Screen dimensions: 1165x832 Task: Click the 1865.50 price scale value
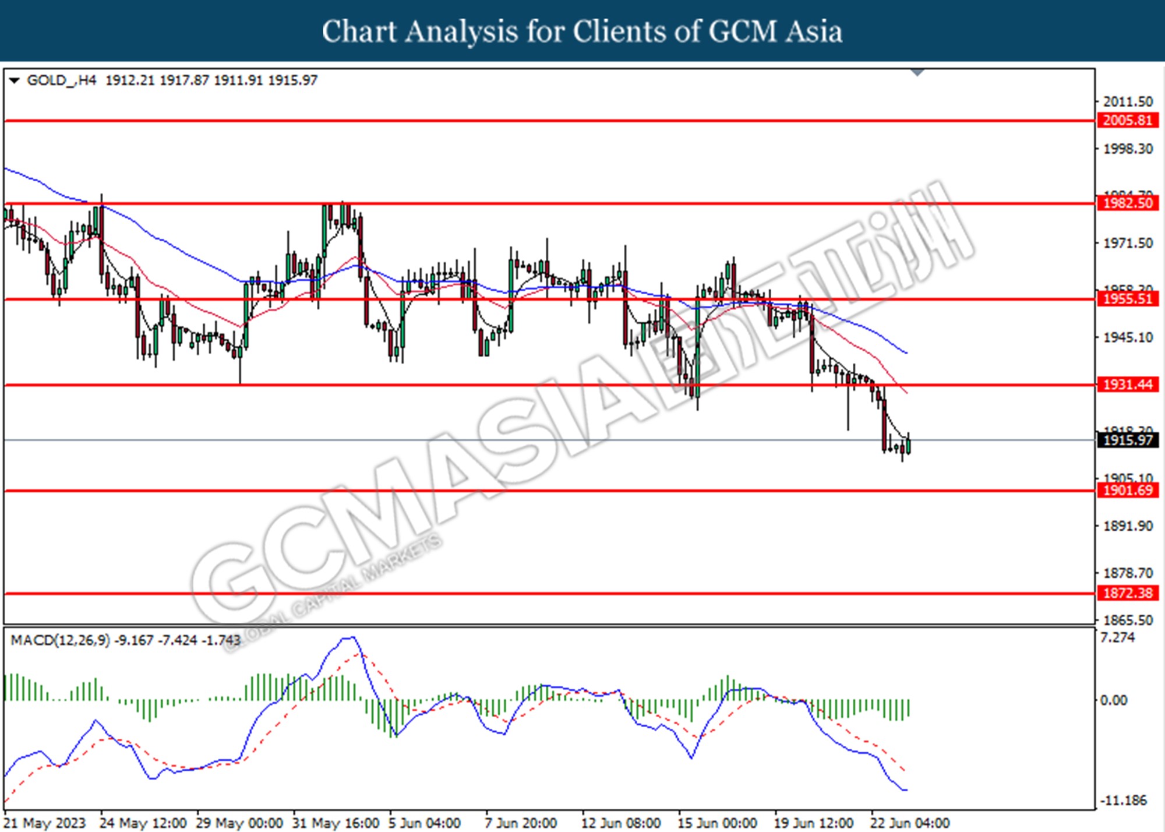click(1128, 621)
